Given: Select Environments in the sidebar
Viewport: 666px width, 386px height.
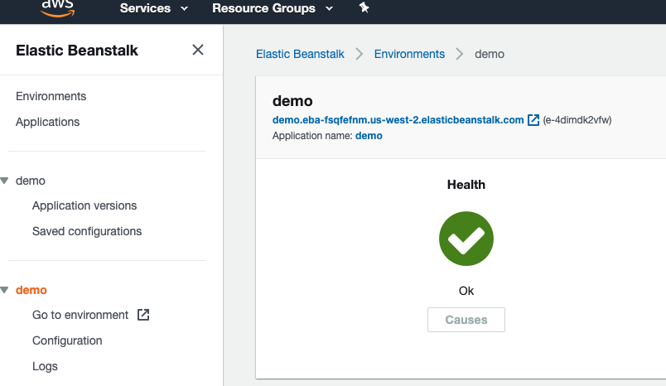Looking at the screenshot, I should [x=51, y=96].
